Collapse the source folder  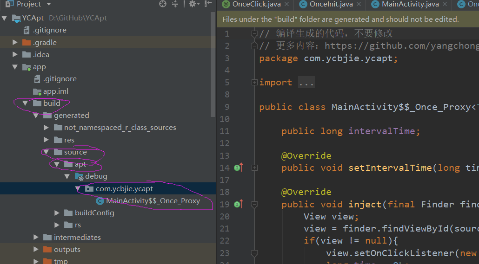click(x=47, y=152)
